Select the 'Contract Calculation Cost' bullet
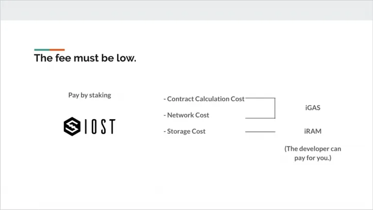 [x=204, y=99]
